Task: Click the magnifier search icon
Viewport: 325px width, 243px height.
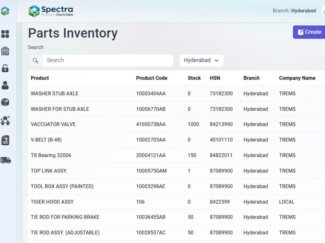Action: [35, 60]
